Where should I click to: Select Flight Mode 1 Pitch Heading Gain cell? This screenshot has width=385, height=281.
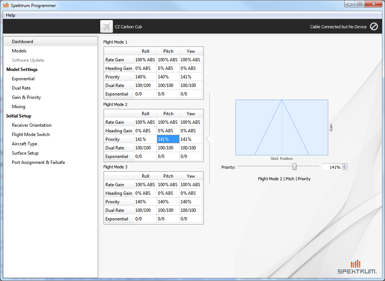[168, 68]
